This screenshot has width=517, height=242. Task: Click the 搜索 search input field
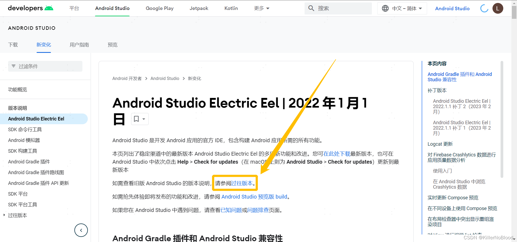(x=338, y=8)
